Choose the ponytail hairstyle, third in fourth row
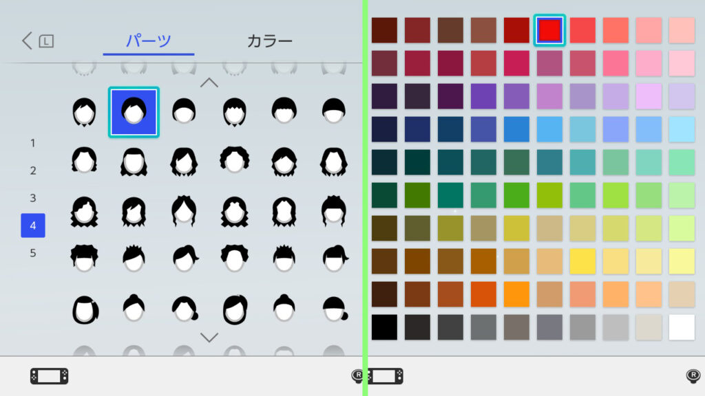The height and width of the screenshot is (396, 705). 185,259
